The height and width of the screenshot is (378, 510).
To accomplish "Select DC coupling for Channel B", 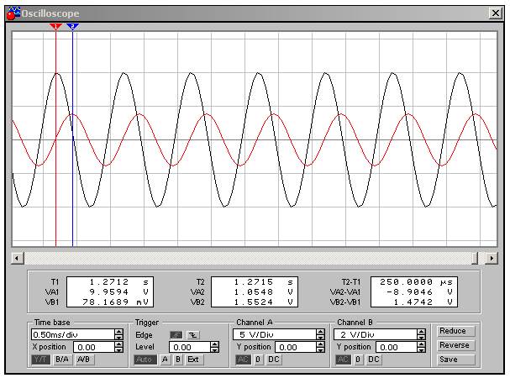I will [374, 360].
